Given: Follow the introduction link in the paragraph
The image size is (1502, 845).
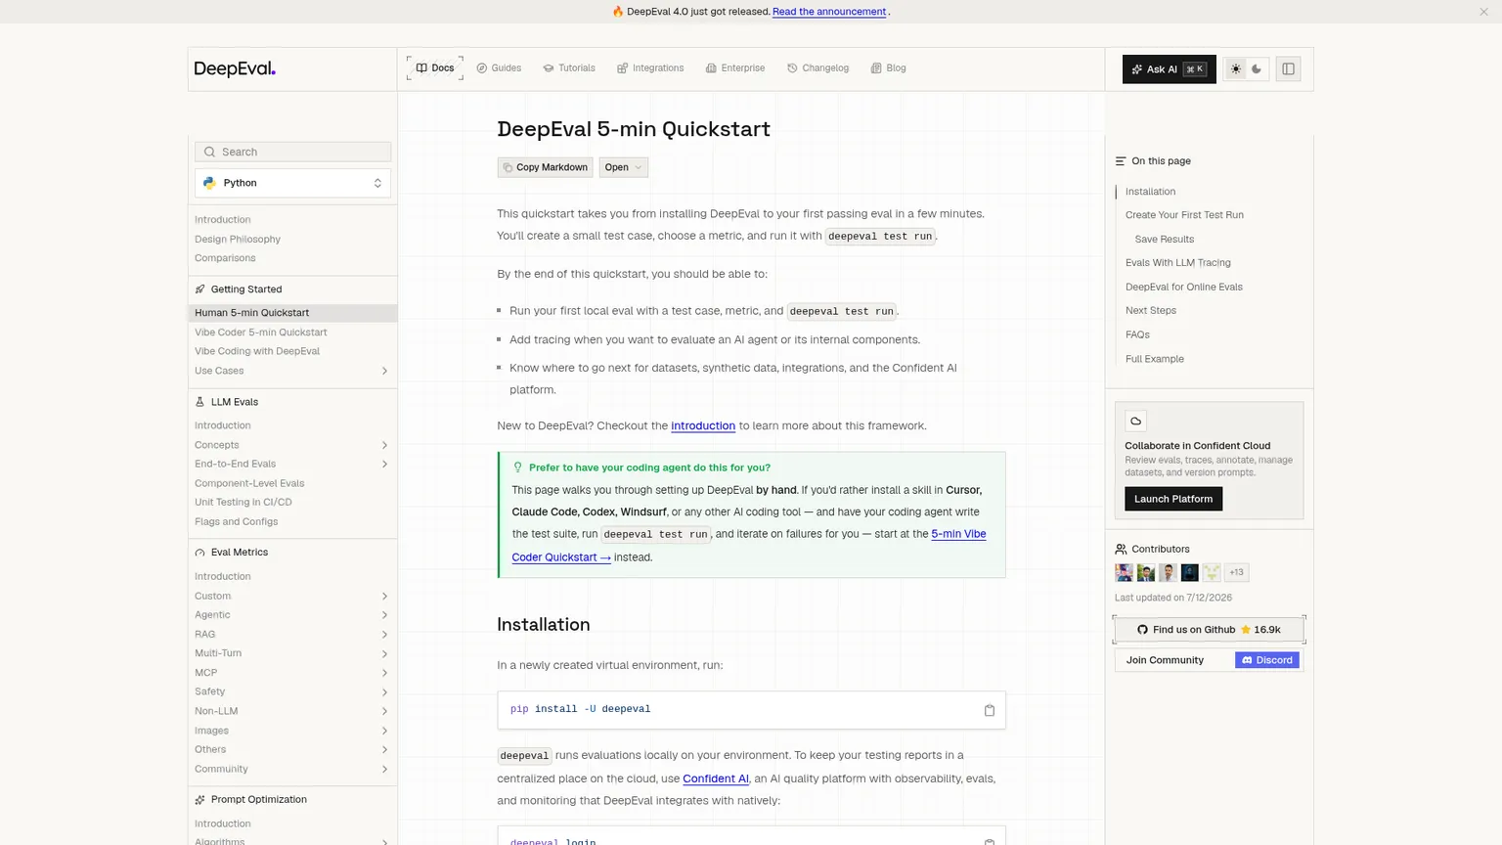Looking at the screenshot, I should click(703, 425).
